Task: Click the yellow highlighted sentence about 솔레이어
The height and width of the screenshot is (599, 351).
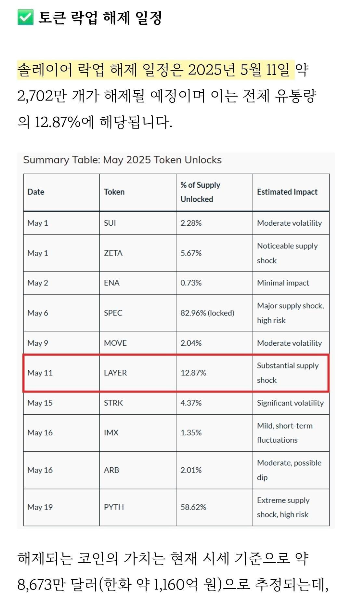Action: [x=155, y=70]
